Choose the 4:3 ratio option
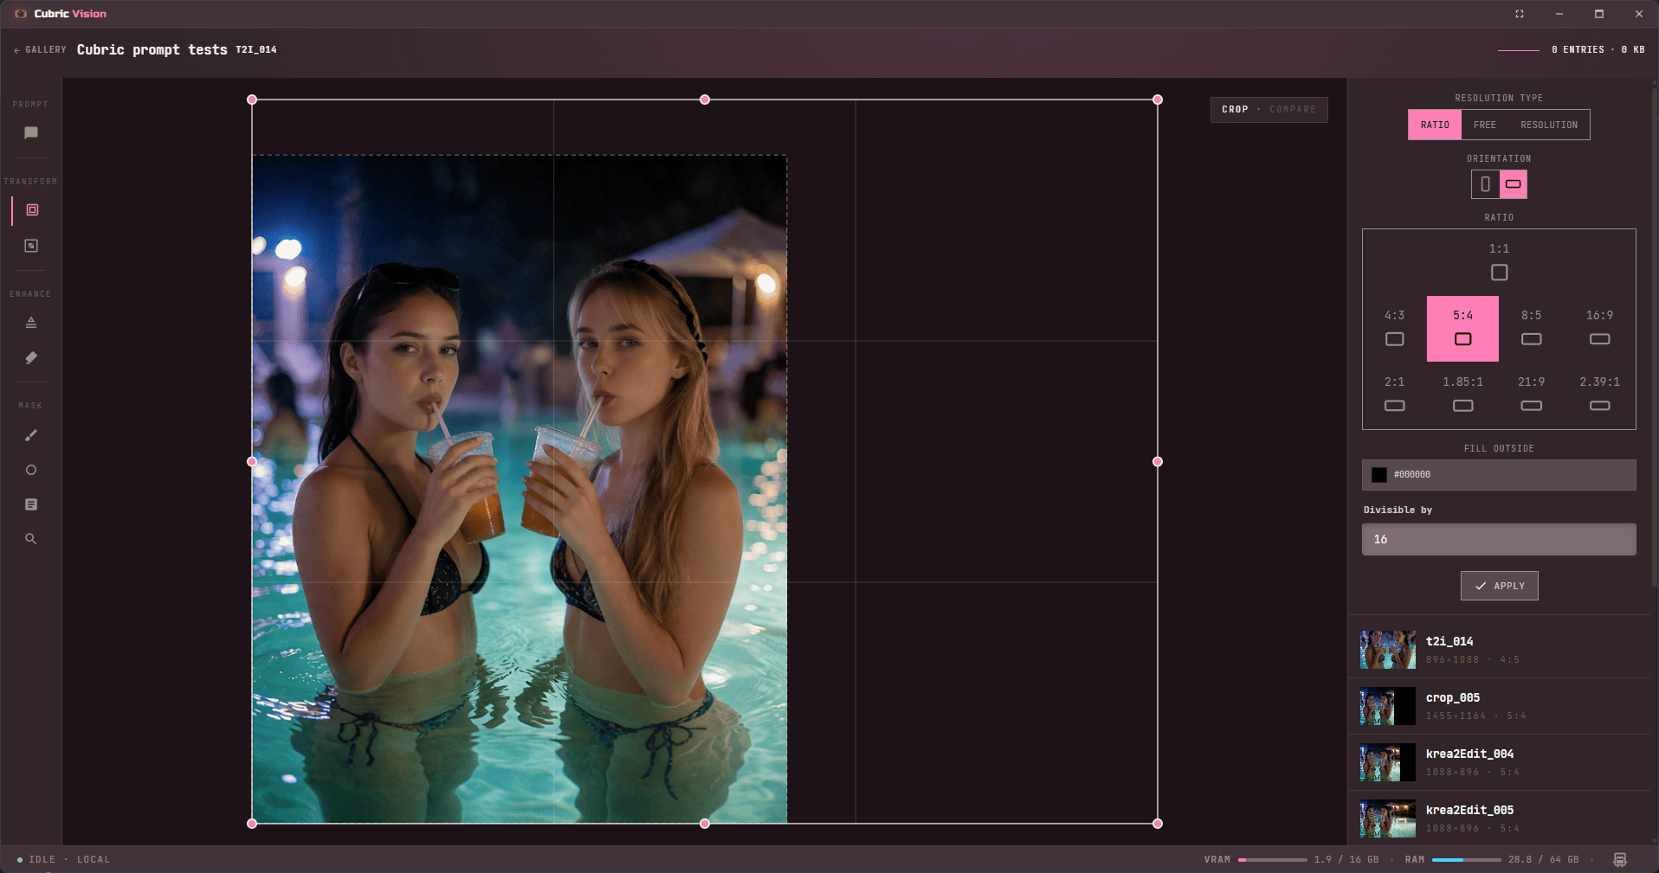The width and height of the screenshot is (1659, 873). [1394, 328]
